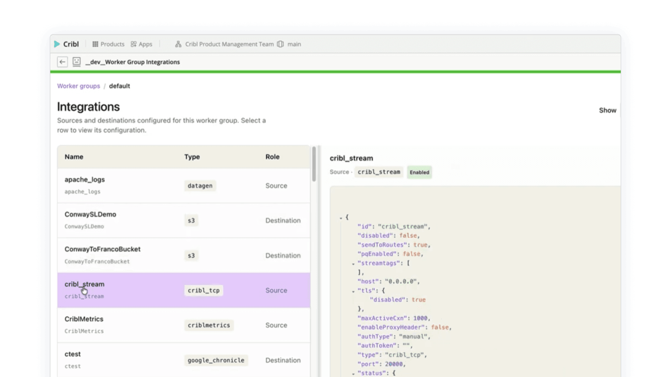Click the app icon beside _dev_Worker title
The width and height of the screenshot is (671, 377).
tap(77, 62)
